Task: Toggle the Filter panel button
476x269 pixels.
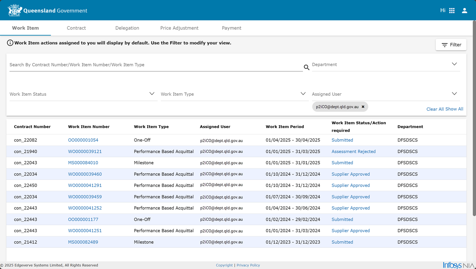Action: (x=451, y=45)
